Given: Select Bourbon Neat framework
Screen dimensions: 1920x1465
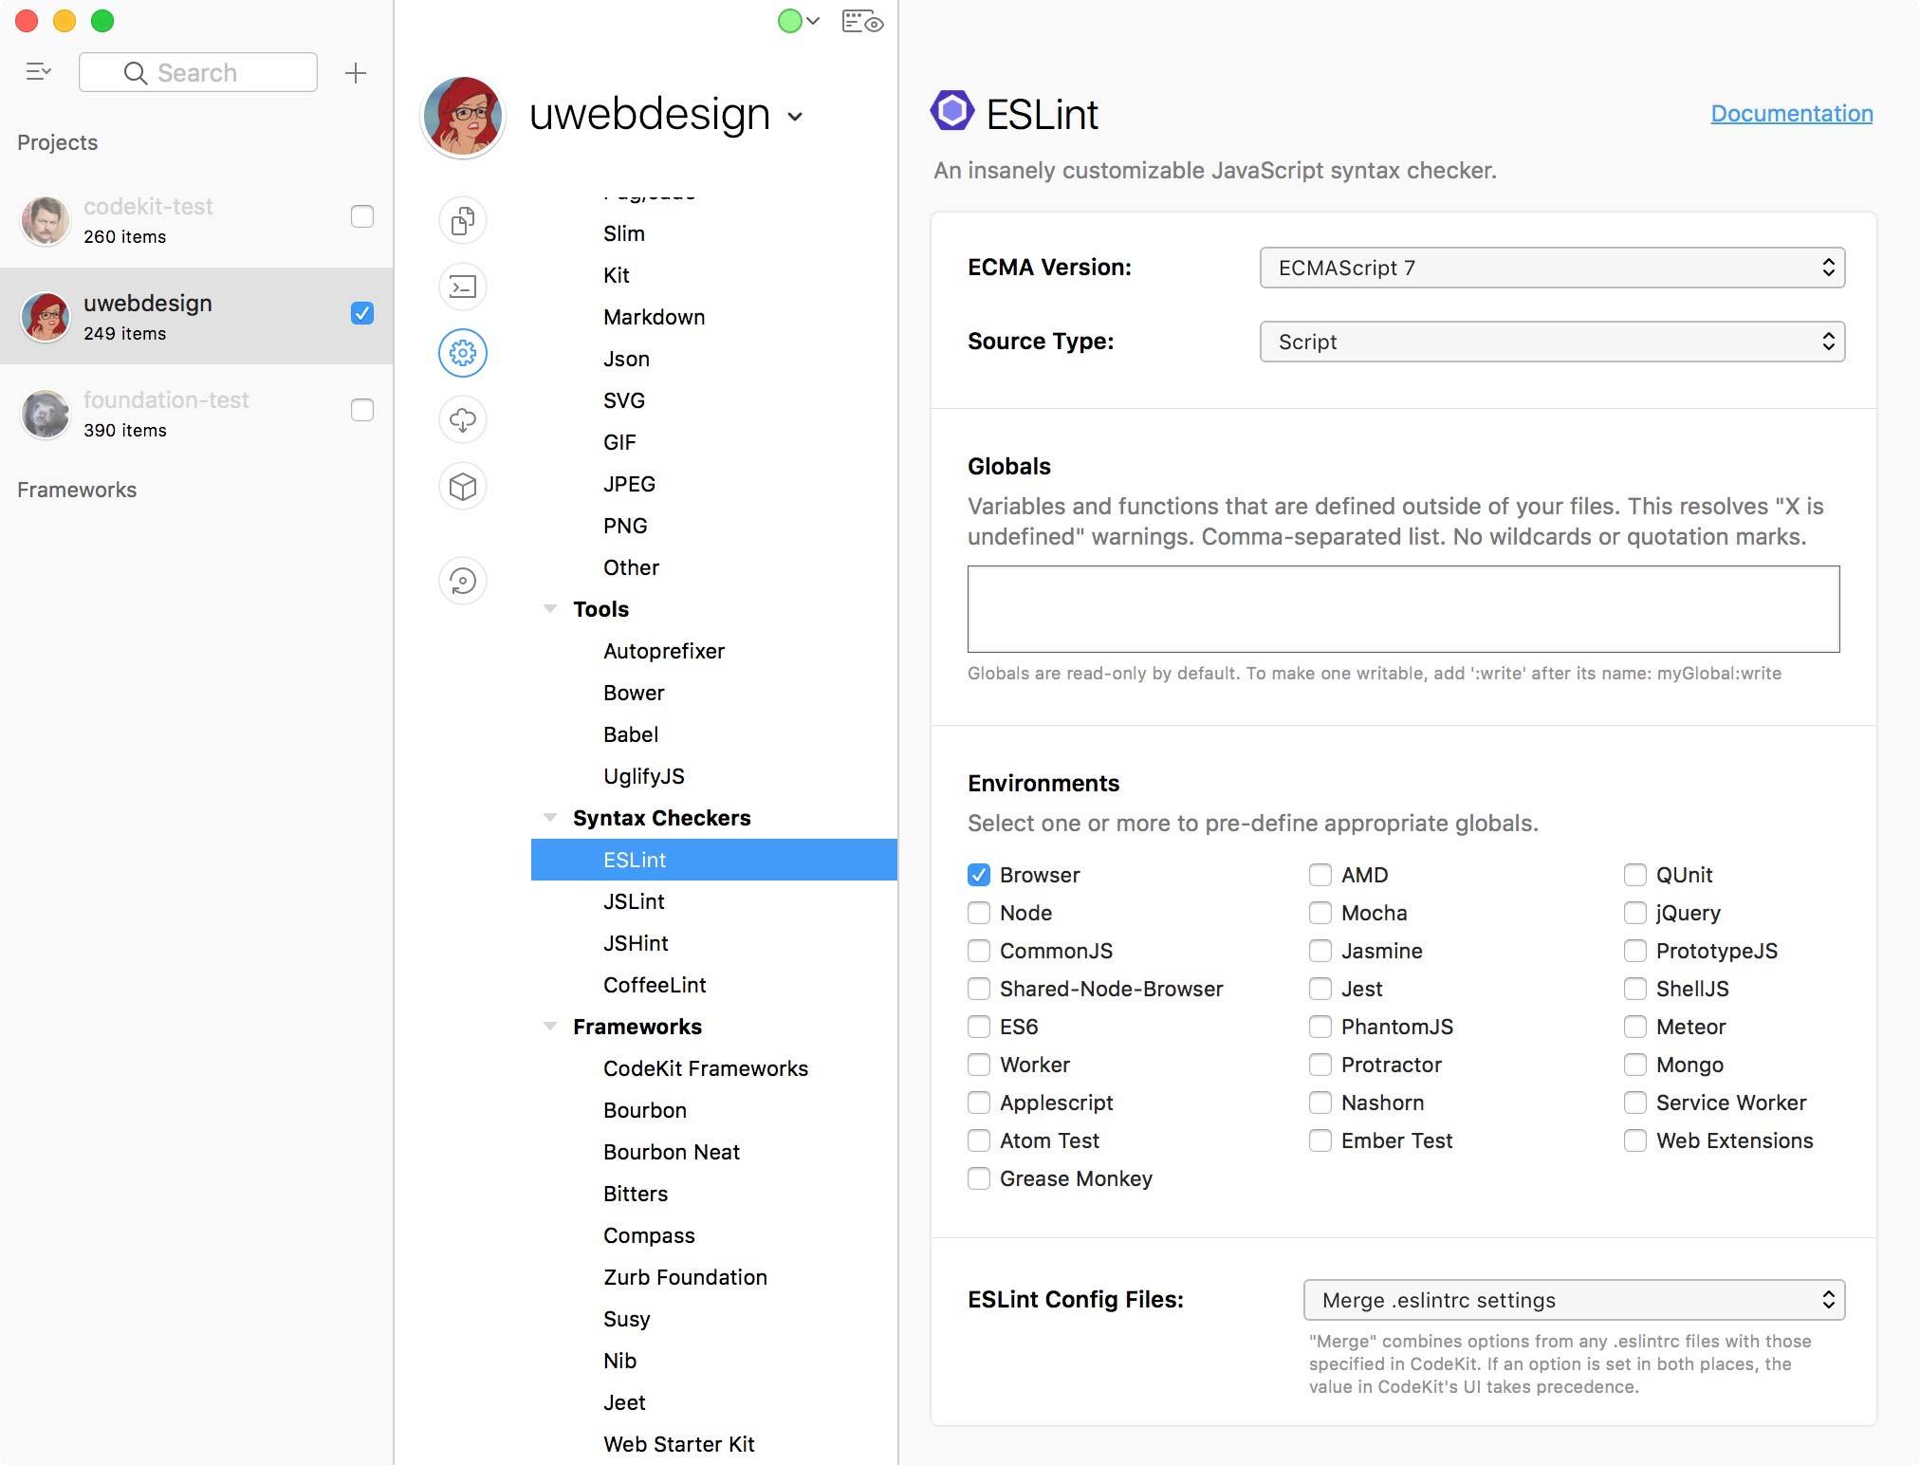Looking at the screenshot, I should [672, 1152].
